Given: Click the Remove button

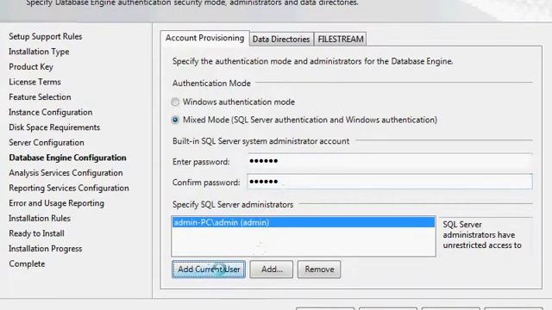Looking at the screenshot, I should click(319, 270).
